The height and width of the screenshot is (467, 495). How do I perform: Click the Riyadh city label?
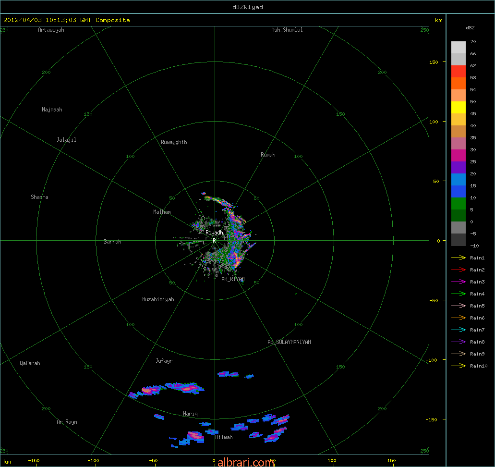click(214, 233)
